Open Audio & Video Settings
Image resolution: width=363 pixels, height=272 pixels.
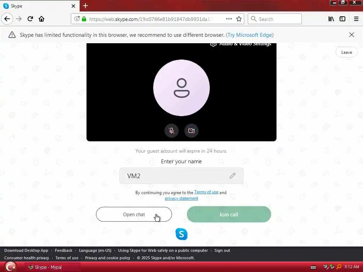click(x=241, y=44)
